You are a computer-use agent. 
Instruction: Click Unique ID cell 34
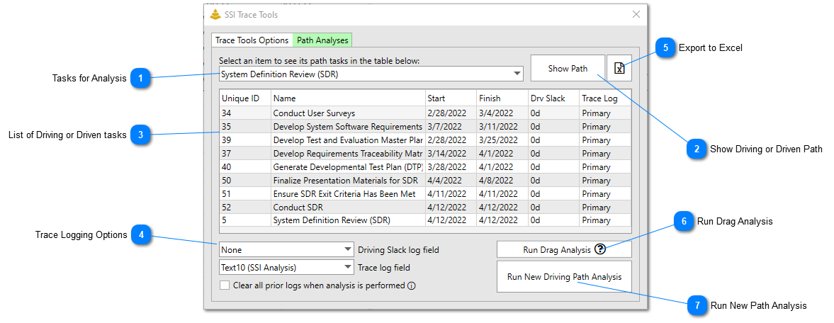(245, 113)
